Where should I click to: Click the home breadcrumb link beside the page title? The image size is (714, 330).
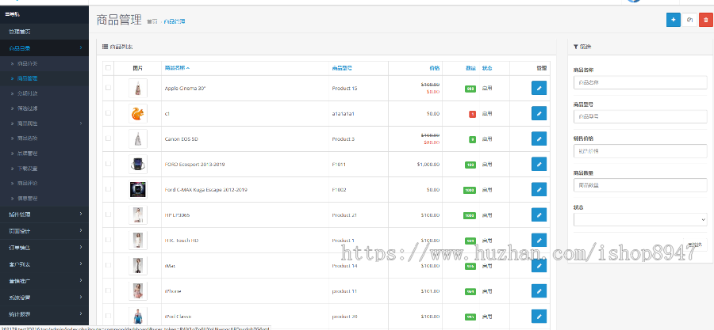152,21
